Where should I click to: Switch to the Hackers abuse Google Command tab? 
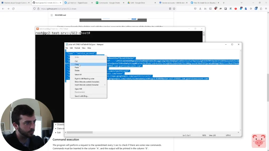click(15, 3)
